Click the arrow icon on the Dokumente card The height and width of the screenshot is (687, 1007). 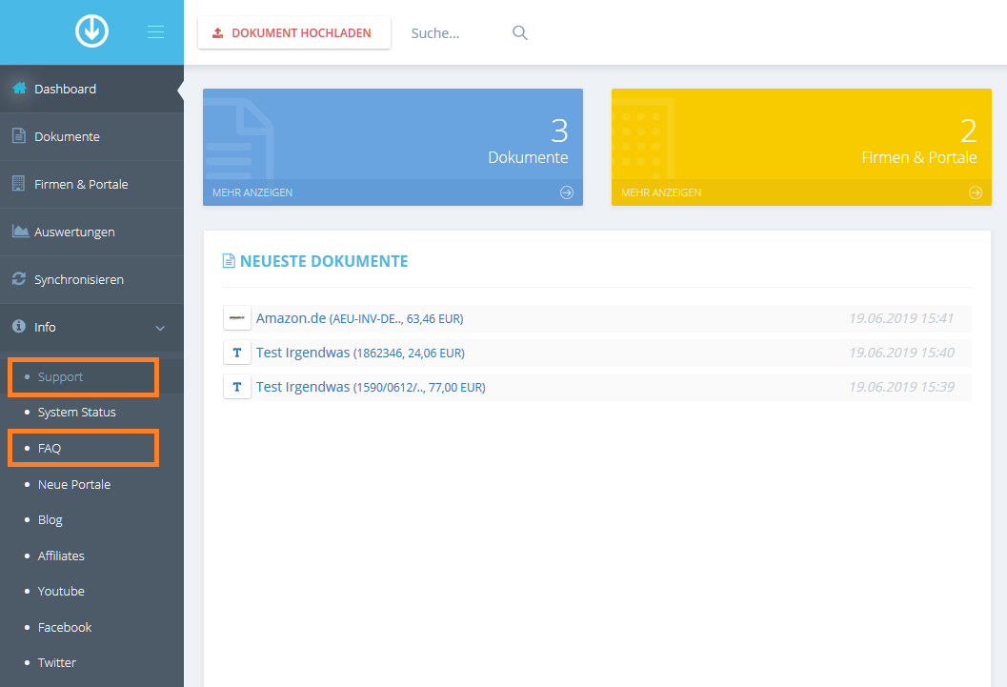pos(567,192)
